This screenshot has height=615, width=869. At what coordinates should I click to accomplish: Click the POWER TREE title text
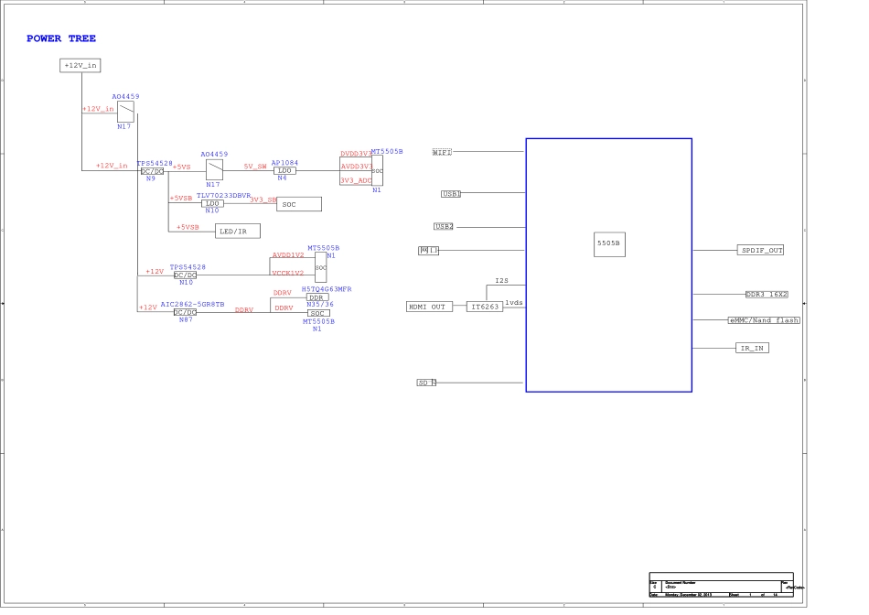point(61,38)
